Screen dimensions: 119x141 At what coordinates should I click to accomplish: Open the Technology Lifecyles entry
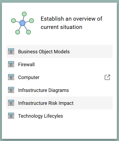pyautogui.click(x=40, y=116)
